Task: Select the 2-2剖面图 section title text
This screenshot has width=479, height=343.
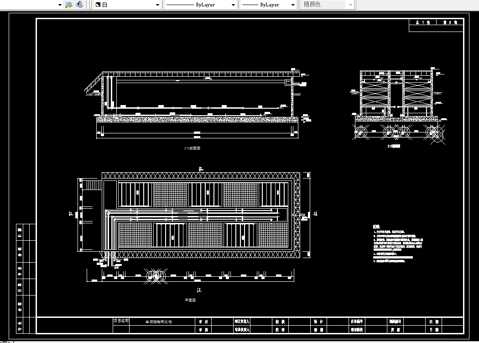Action: (x=394, y=146)
